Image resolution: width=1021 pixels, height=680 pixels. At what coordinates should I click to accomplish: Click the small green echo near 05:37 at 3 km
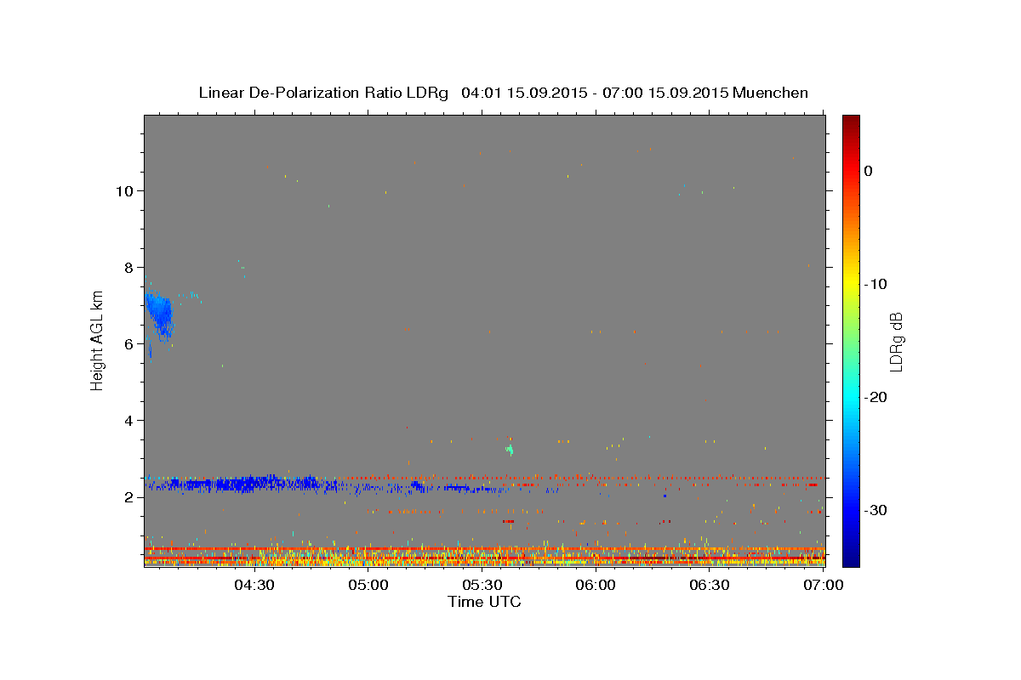click(510, 448)
